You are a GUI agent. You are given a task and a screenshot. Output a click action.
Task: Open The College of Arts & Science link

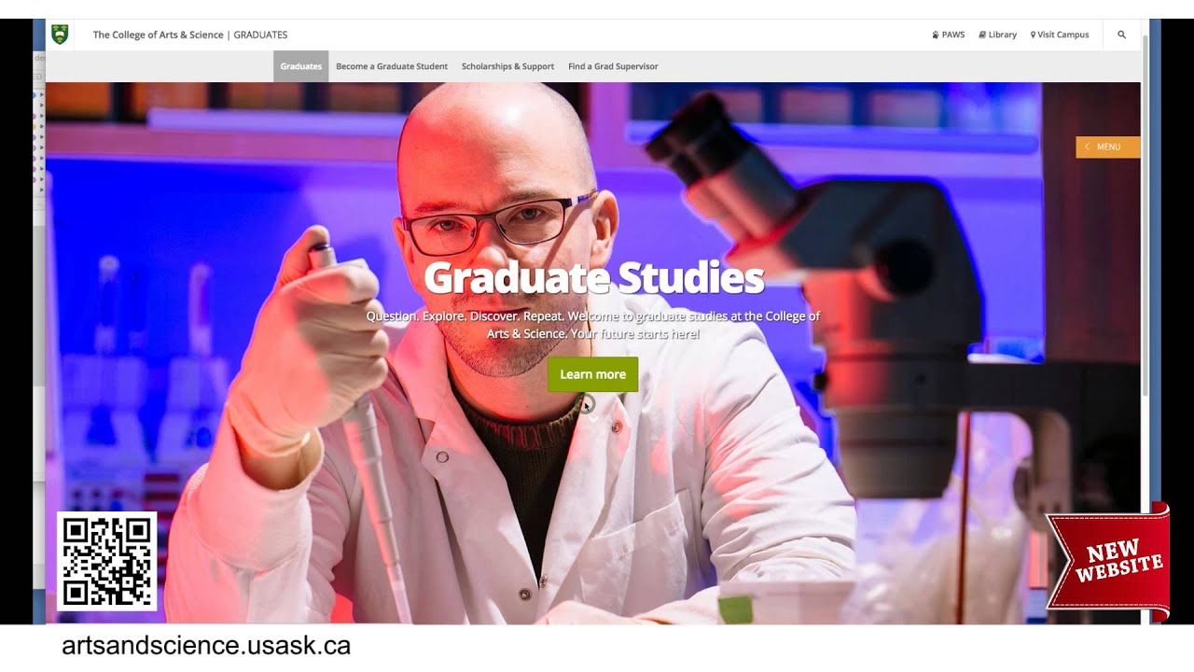tap(159, 35)
